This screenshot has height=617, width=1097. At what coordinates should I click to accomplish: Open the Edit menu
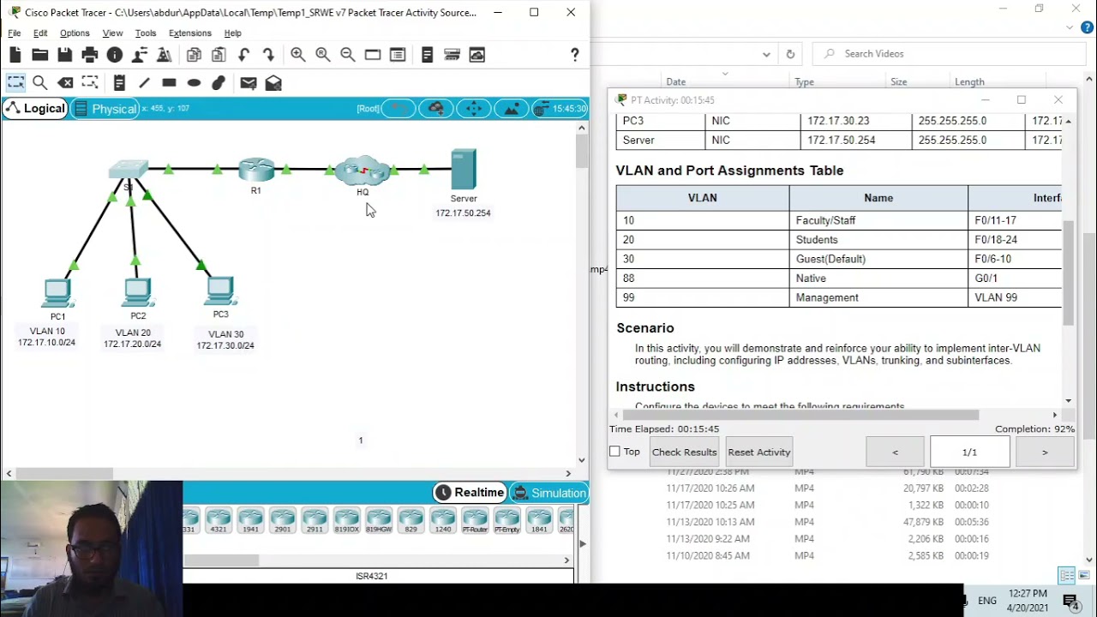(x=40, y=33)
